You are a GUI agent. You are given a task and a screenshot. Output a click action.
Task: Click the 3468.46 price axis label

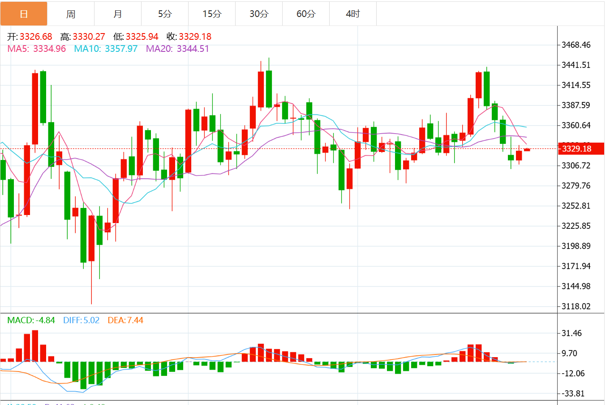[576, 45]
